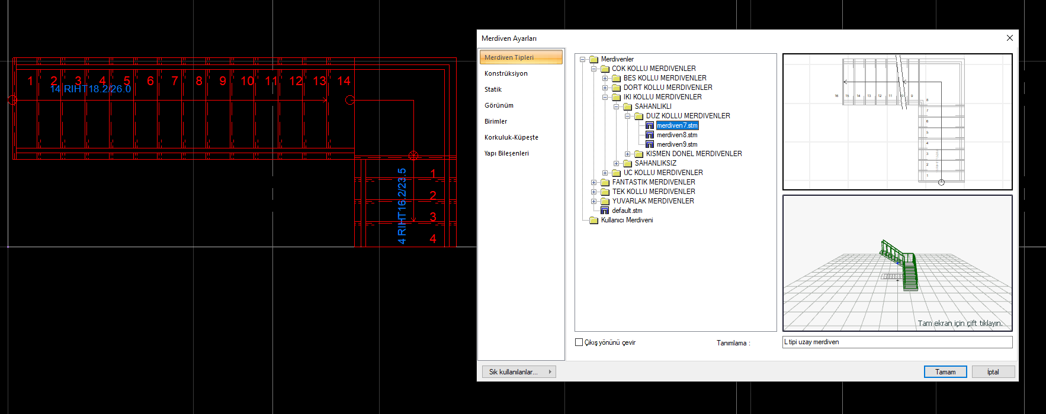Expand the BES KOLLU MERDIVENLER node

tap(605, 78)
